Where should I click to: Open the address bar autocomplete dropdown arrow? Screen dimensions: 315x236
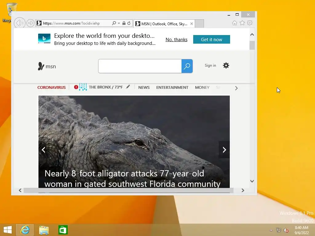pyautogui.click(x=119, y=23)
